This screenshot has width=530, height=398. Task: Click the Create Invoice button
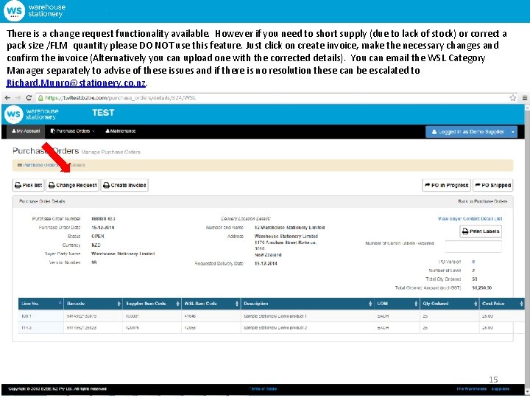pyautogui.click(x=124, y=186)
